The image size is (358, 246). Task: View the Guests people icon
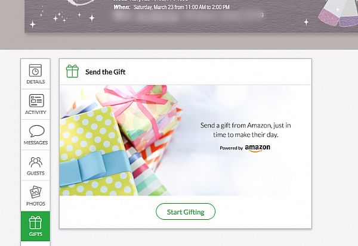[36, 162]
